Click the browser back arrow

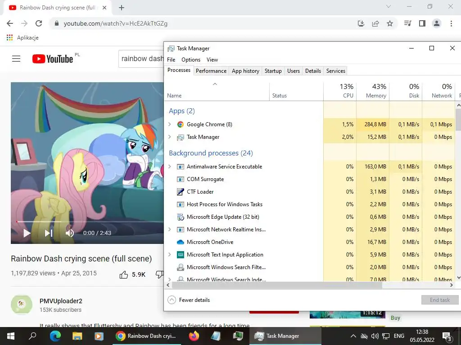point(10,23)
